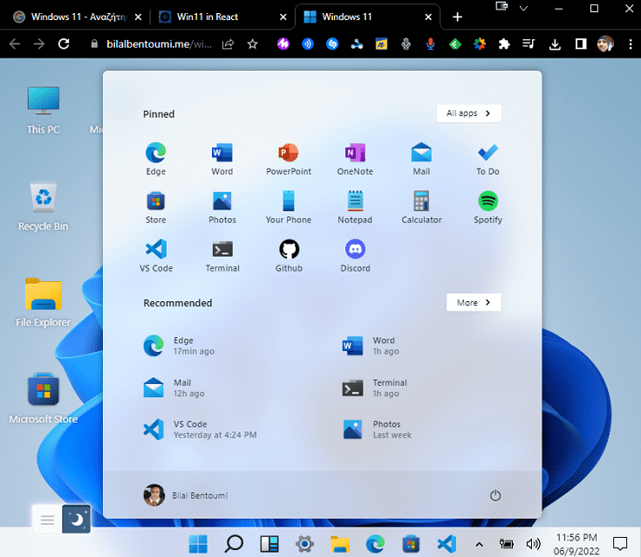Launch Spotify from the Start menu
This screenshot has width=641, height=557.
[x=488, y=208]
